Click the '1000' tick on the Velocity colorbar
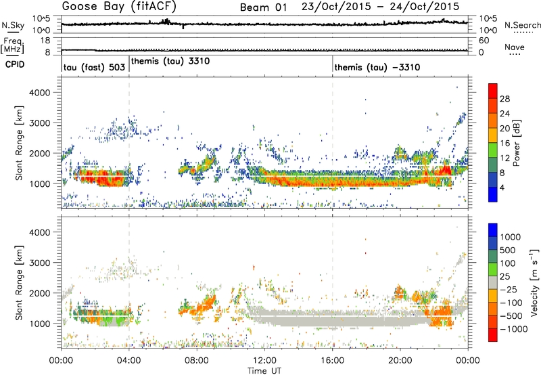Viewport: 541px width, 375px height. click(510, 237)
